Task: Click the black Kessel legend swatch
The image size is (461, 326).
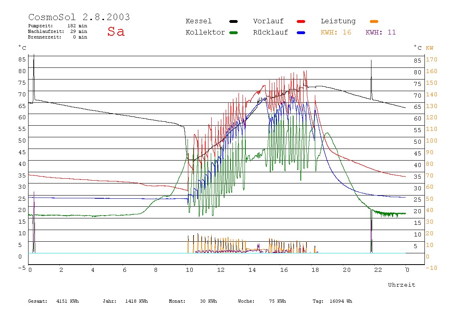Action: [x=233, y=21]
